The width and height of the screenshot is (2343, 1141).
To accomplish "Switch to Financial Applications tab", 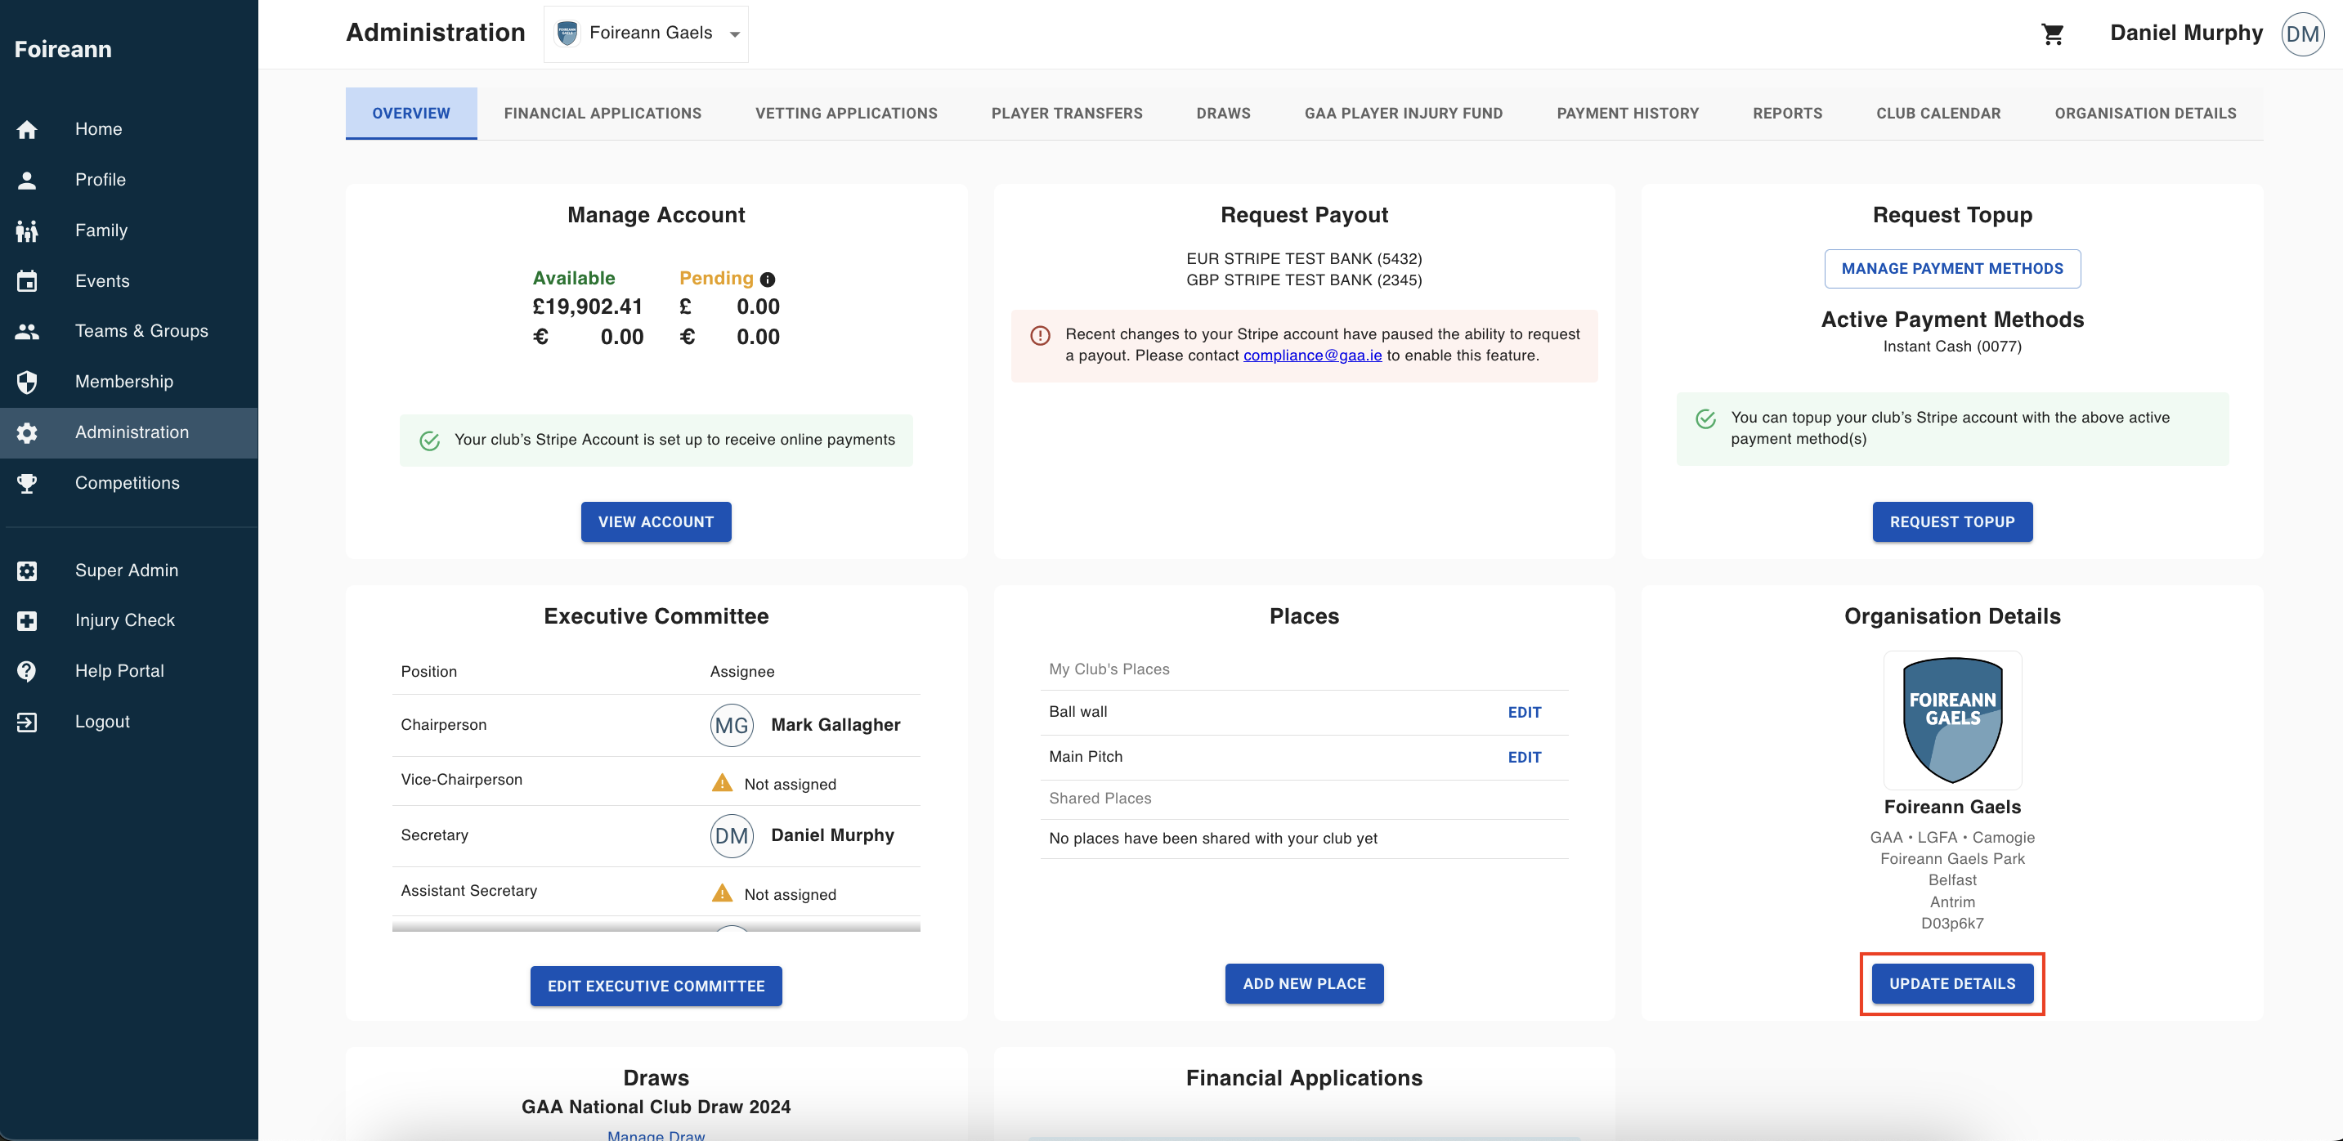I will coord(603,114).
